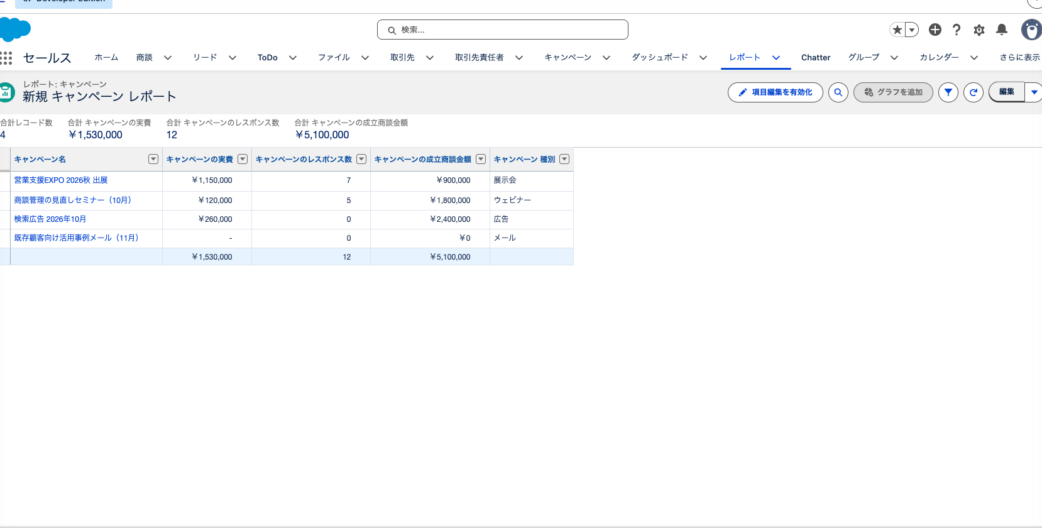Go to the ホーム tab
1042x528 pixels.
(x=106, y=57)
